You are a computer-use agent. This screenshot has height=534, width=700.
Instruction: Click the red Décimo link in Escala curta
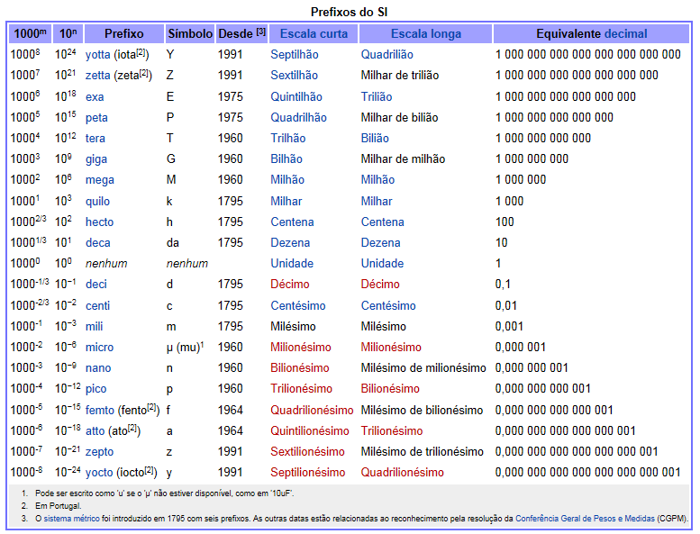coord(290,285)
